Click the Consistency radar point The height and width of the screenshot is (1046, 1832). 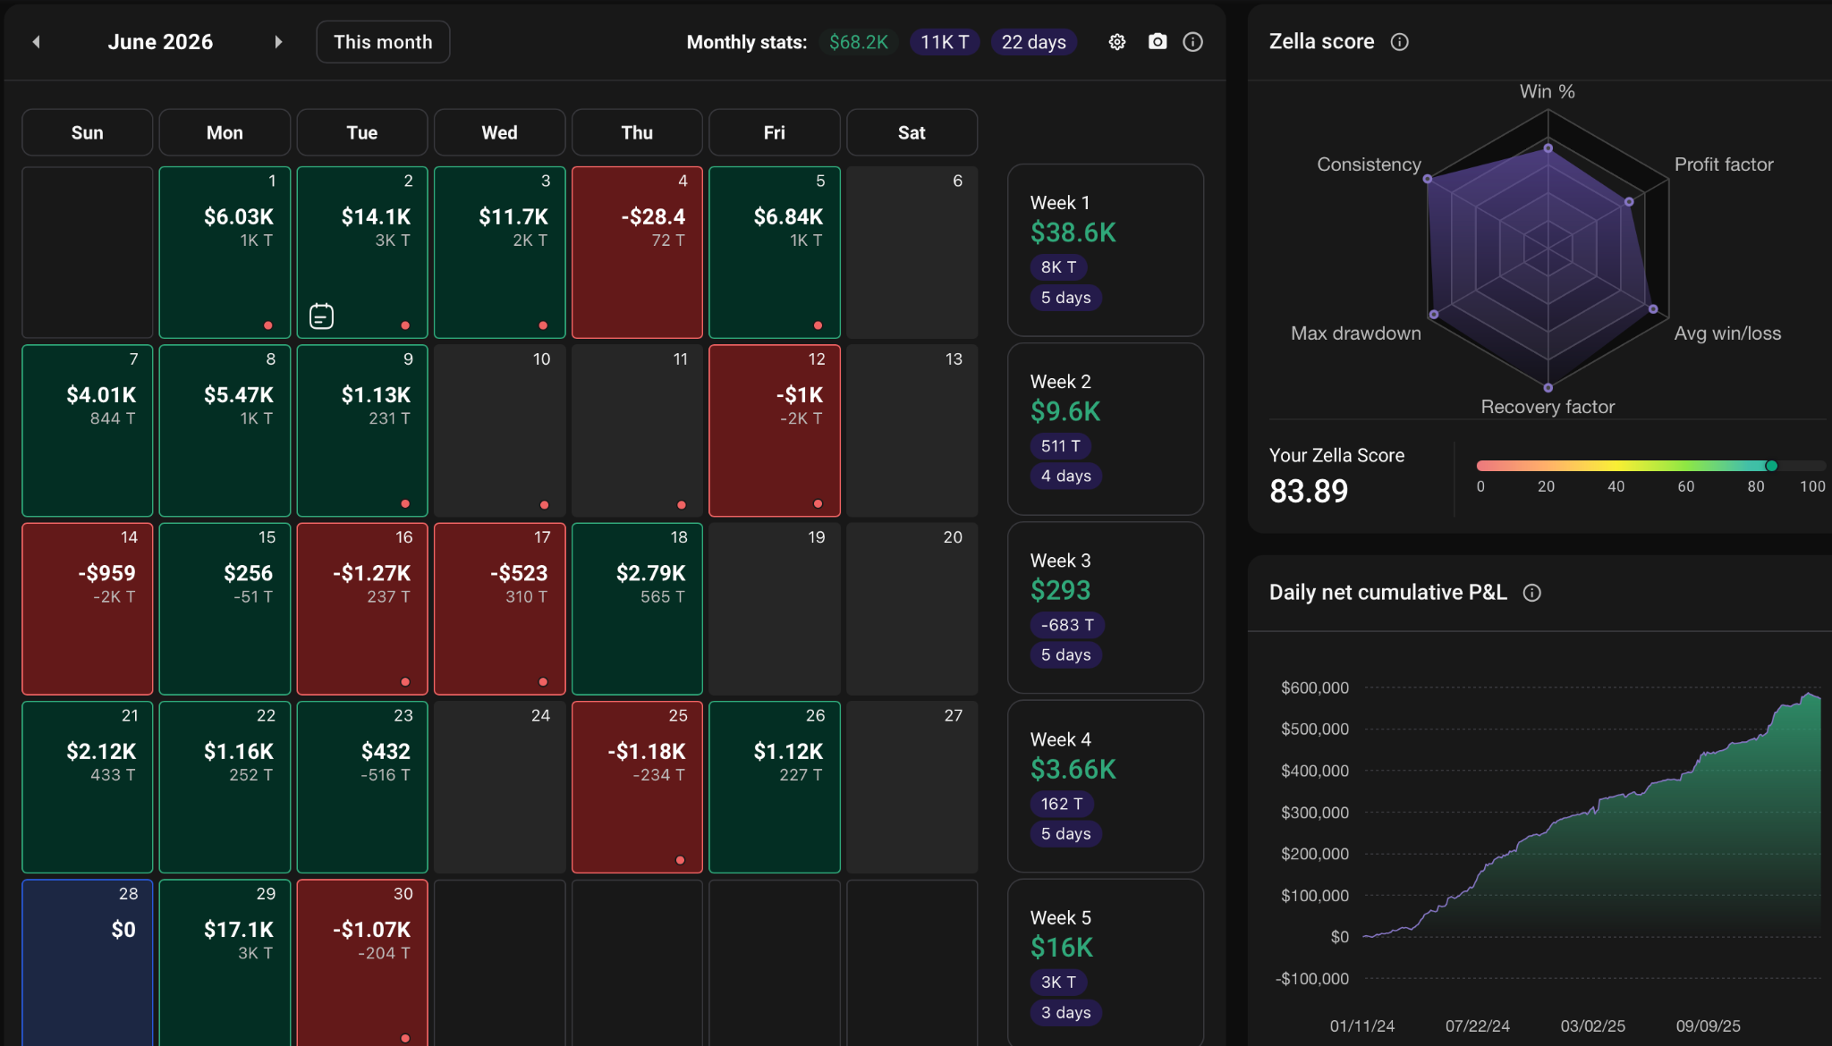coord(1428,180)
